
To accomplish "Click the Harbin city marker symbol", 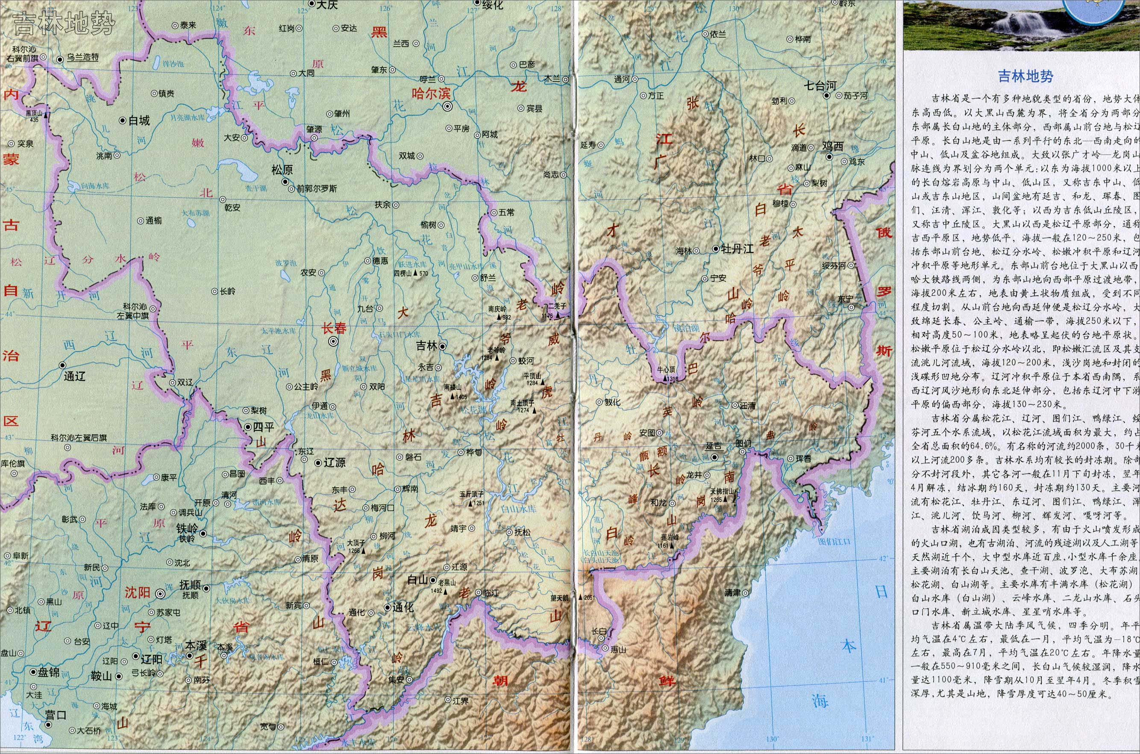I will (447, 106).
